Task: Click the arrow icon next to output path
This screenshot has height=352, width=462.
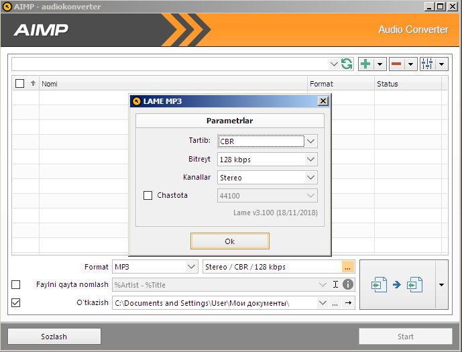Action: pos(348,303)
